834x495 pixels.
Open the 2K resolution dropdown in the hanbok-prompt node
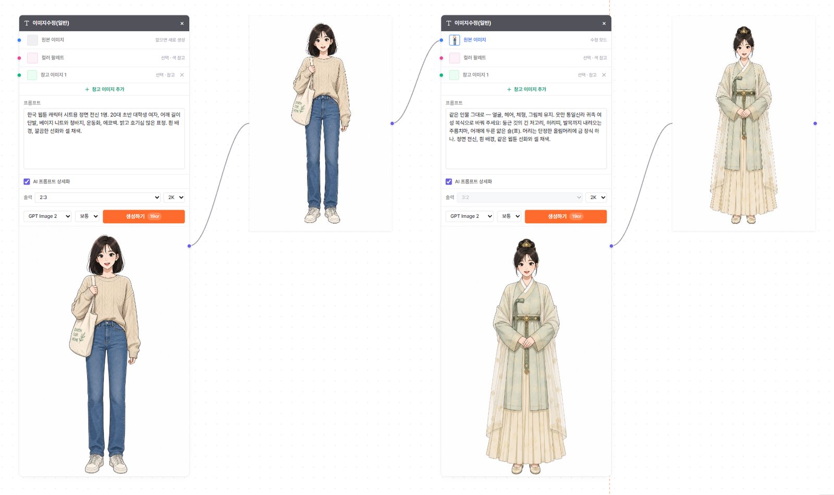(596, 197)
